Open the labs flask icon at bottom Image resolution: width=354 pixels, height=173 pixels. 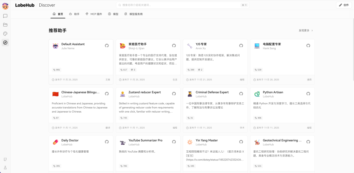5,167
